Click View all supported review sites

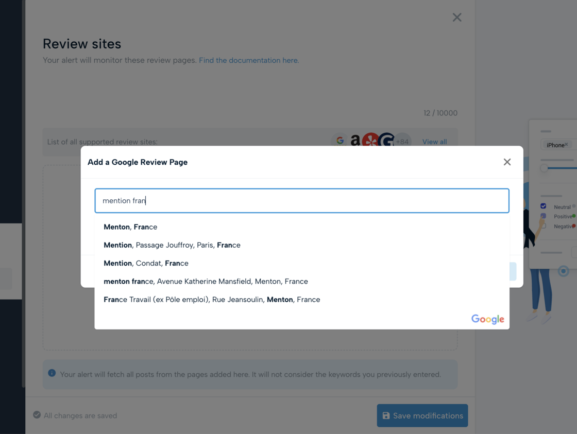tap(434, 142)
